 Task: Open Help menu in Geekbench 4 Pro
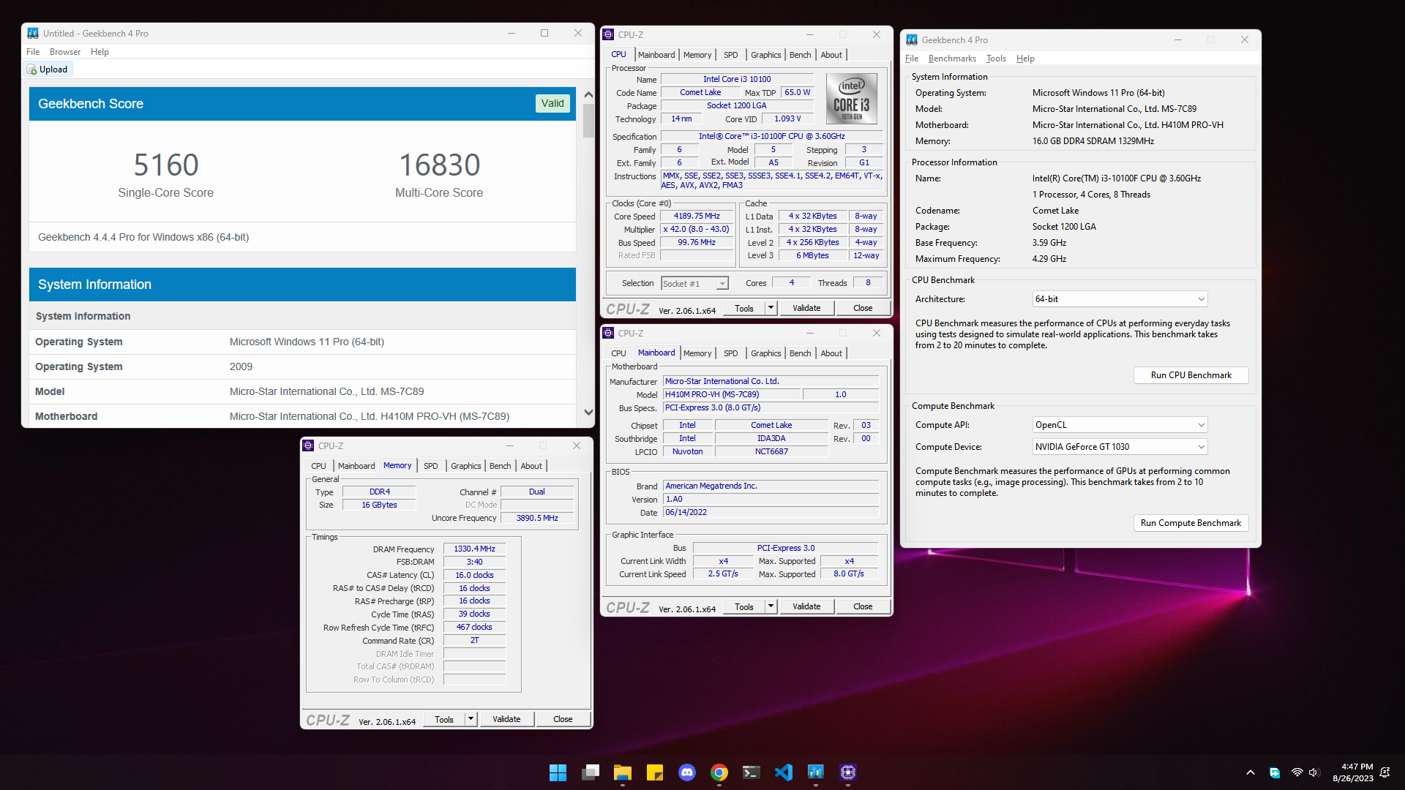tap(1025, 59)
